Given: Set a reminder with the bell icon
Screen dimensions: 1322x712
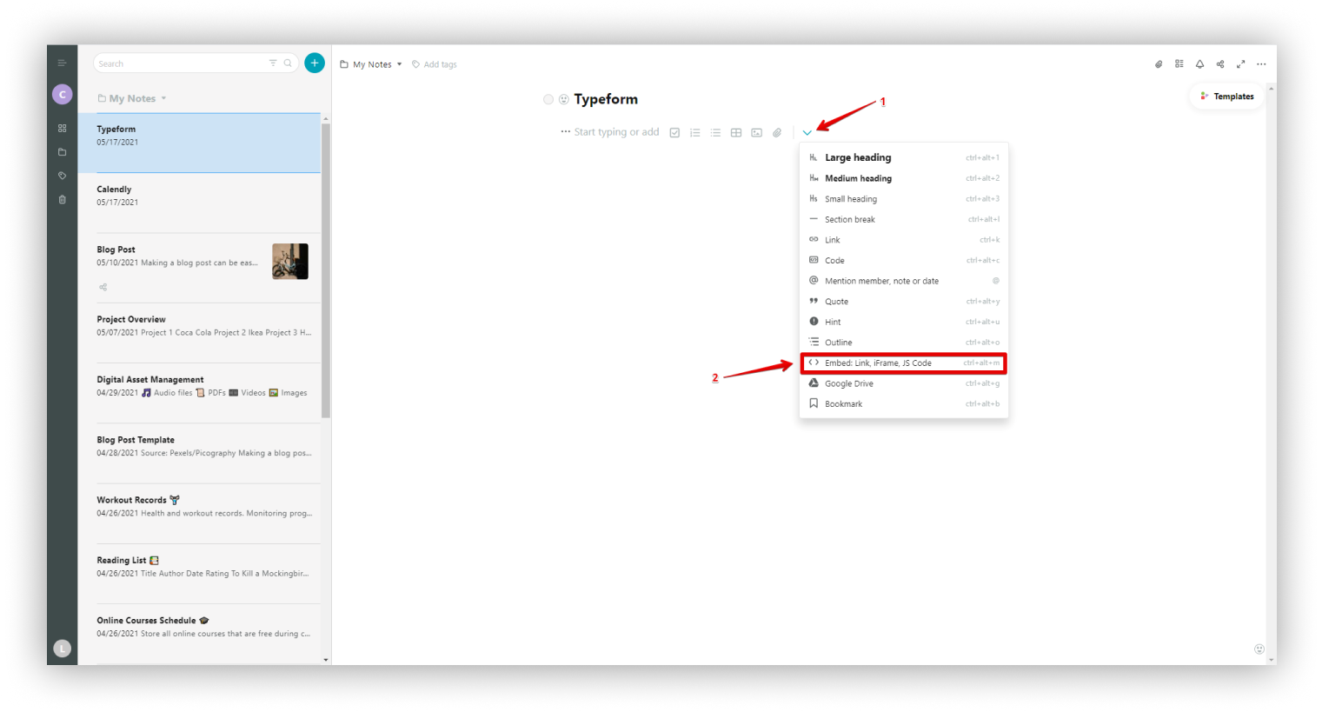Looking at the screenshot, I should [x=1199, y=64].
